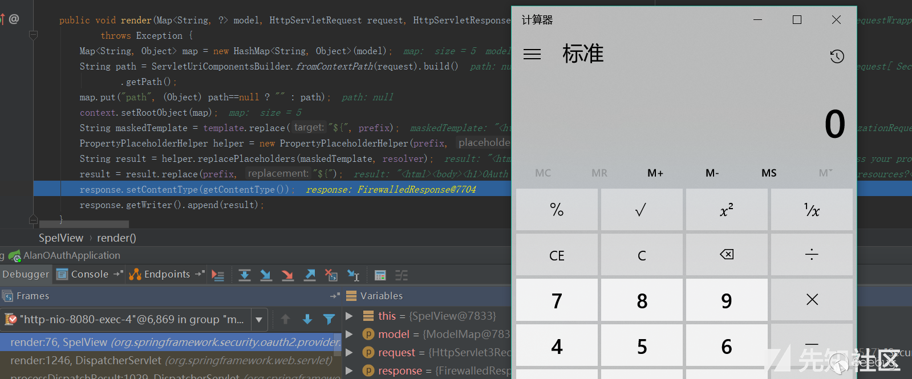
Task: Open the calculator hamburger menu
Action: pos(532,54)
